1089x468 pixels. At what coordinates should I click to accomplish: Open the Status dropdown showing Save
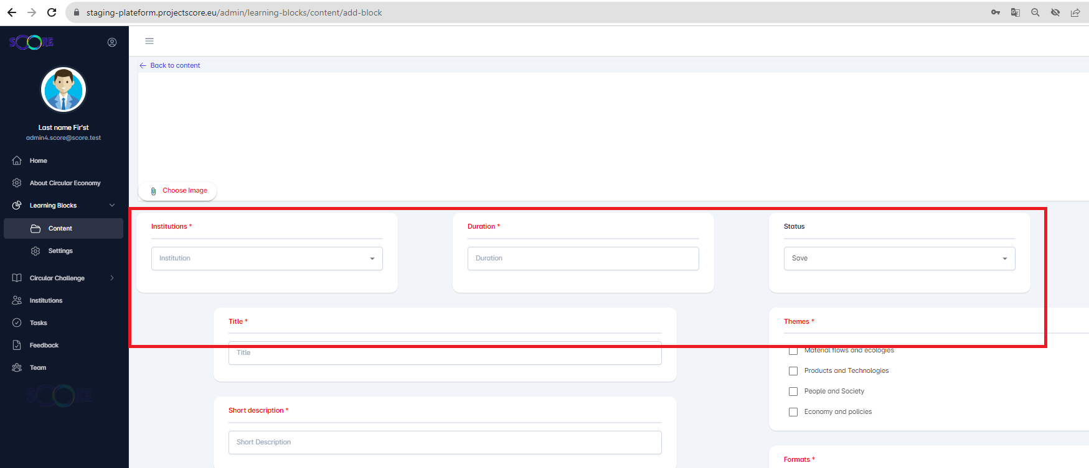tap(899, 259)
